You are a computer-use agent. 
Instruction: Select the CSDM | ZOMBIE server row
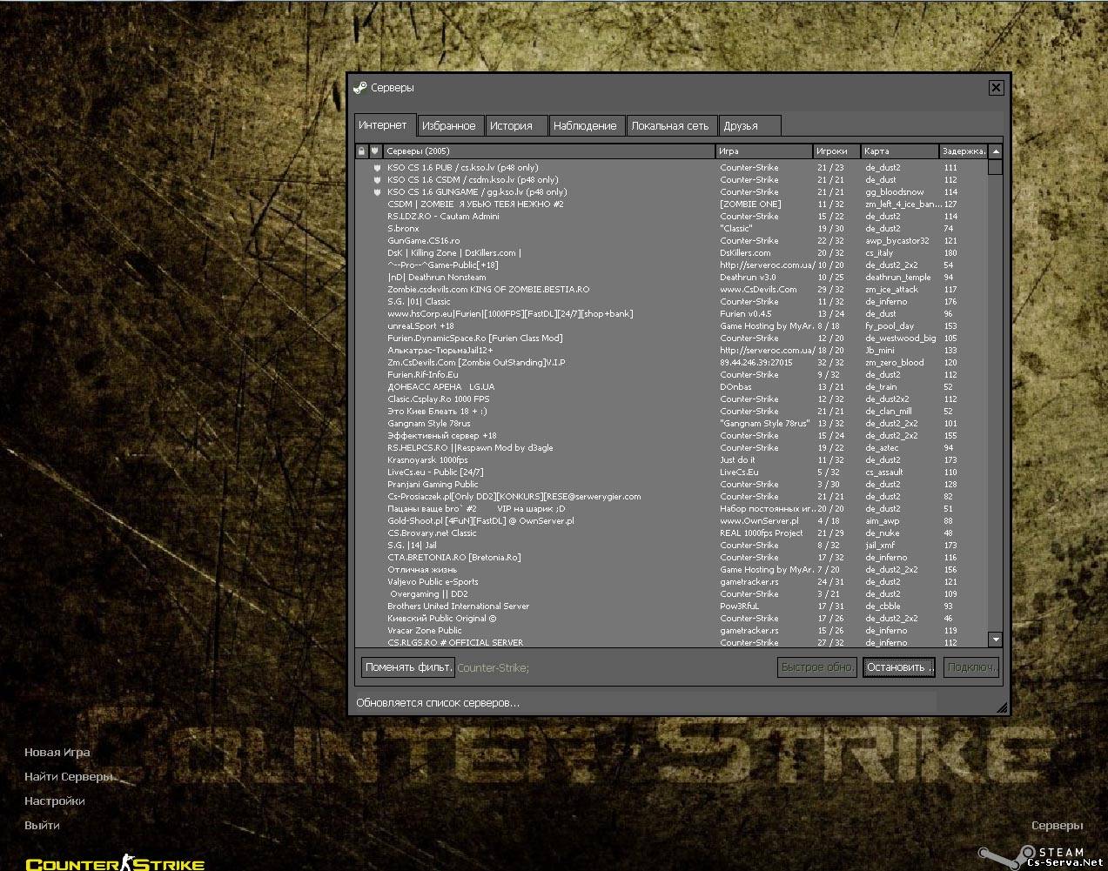point(671,204)
